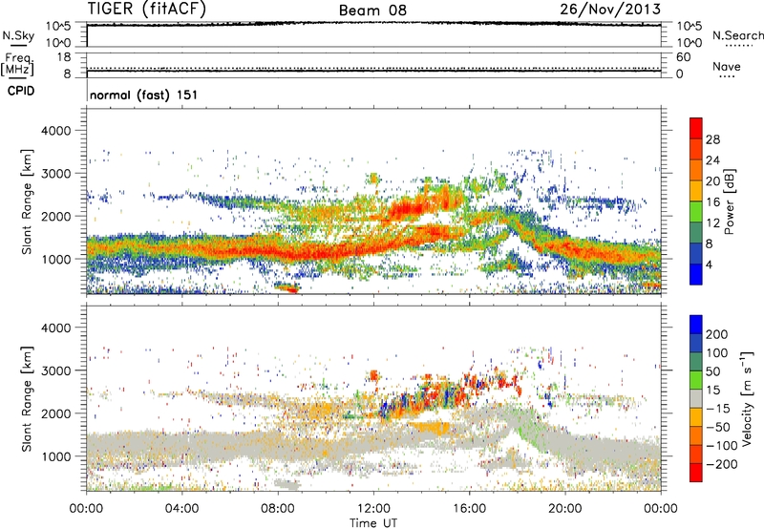Pick the blue bottom segment of Power colorbar
Viewport: 764px width, 529px height.
696,274
